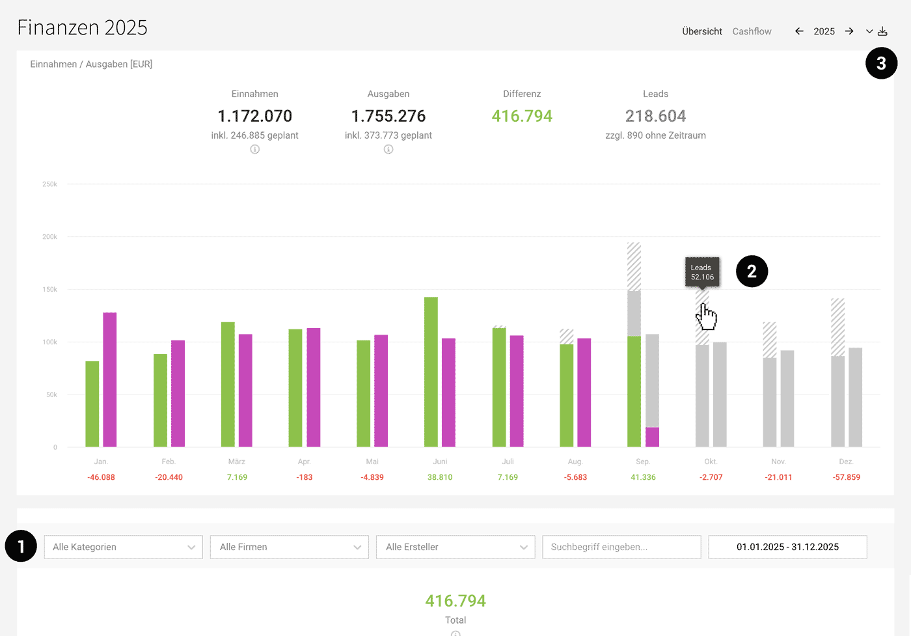911x636 pixels.
Task: Switch to the Übersicht tab
Action: click(x=701, y=31)
